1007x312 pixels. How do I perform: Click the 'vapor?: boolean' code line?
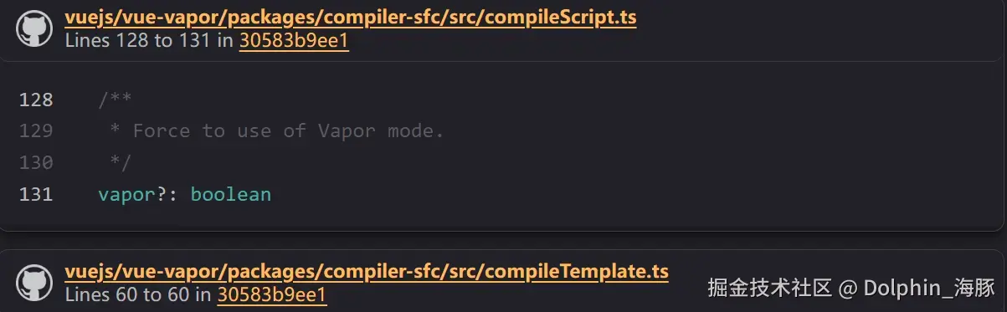tap(185, 194)
